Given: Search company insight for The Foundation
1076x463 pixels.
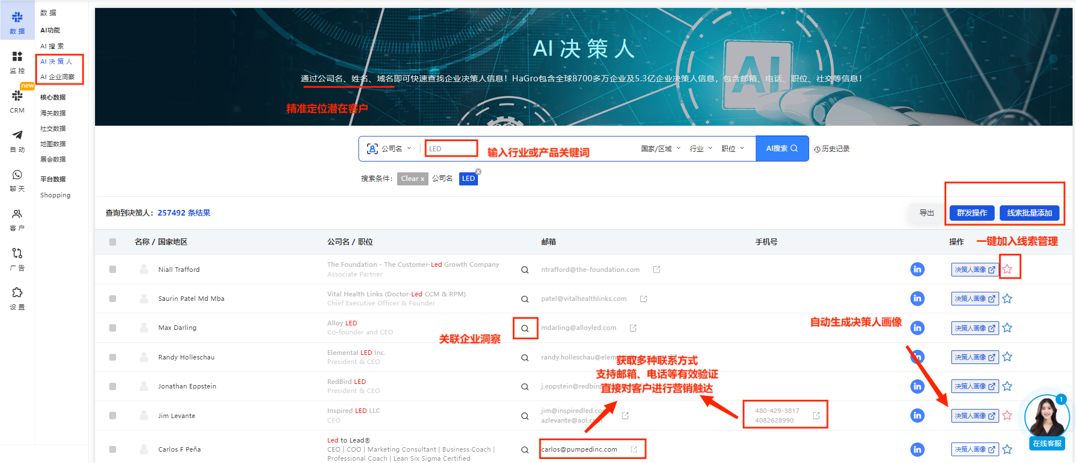Looking at the screenshot, I should (525, 270).
